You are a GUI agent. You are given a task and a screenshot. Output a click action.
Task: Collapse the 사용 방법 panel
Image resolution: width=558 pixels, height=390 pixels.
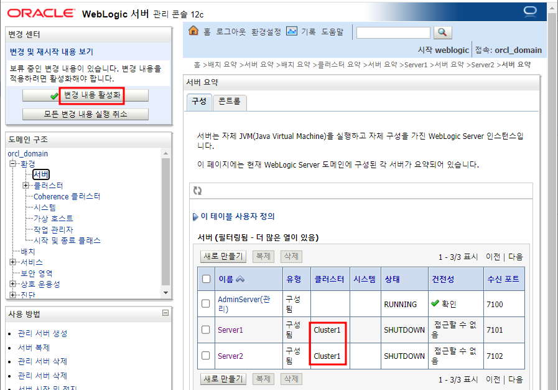click(x=165, y=313)
